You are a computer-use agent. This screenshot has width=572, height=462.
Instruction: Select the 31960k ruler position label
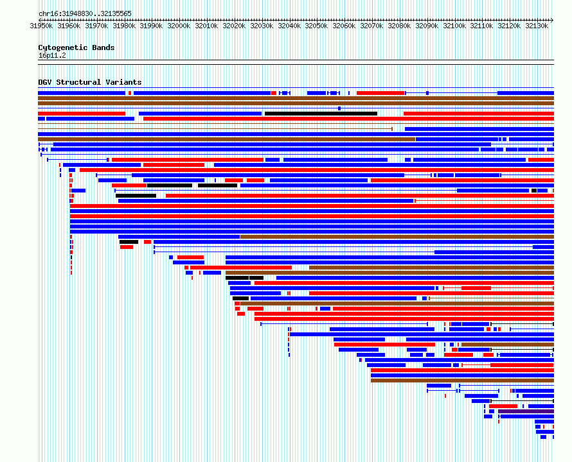point(69,26)
